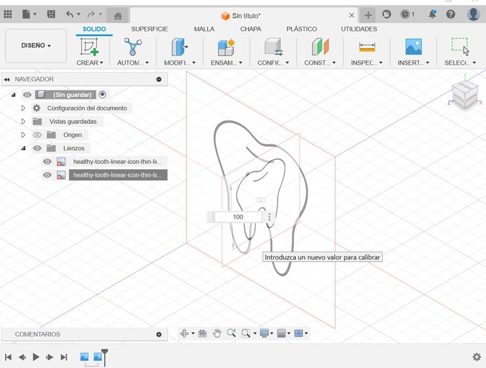Switch to the MALLA tab
Image resolution: width=486 pixels, height=368 pixels.
pyautogui.click(x=204, y=29)
